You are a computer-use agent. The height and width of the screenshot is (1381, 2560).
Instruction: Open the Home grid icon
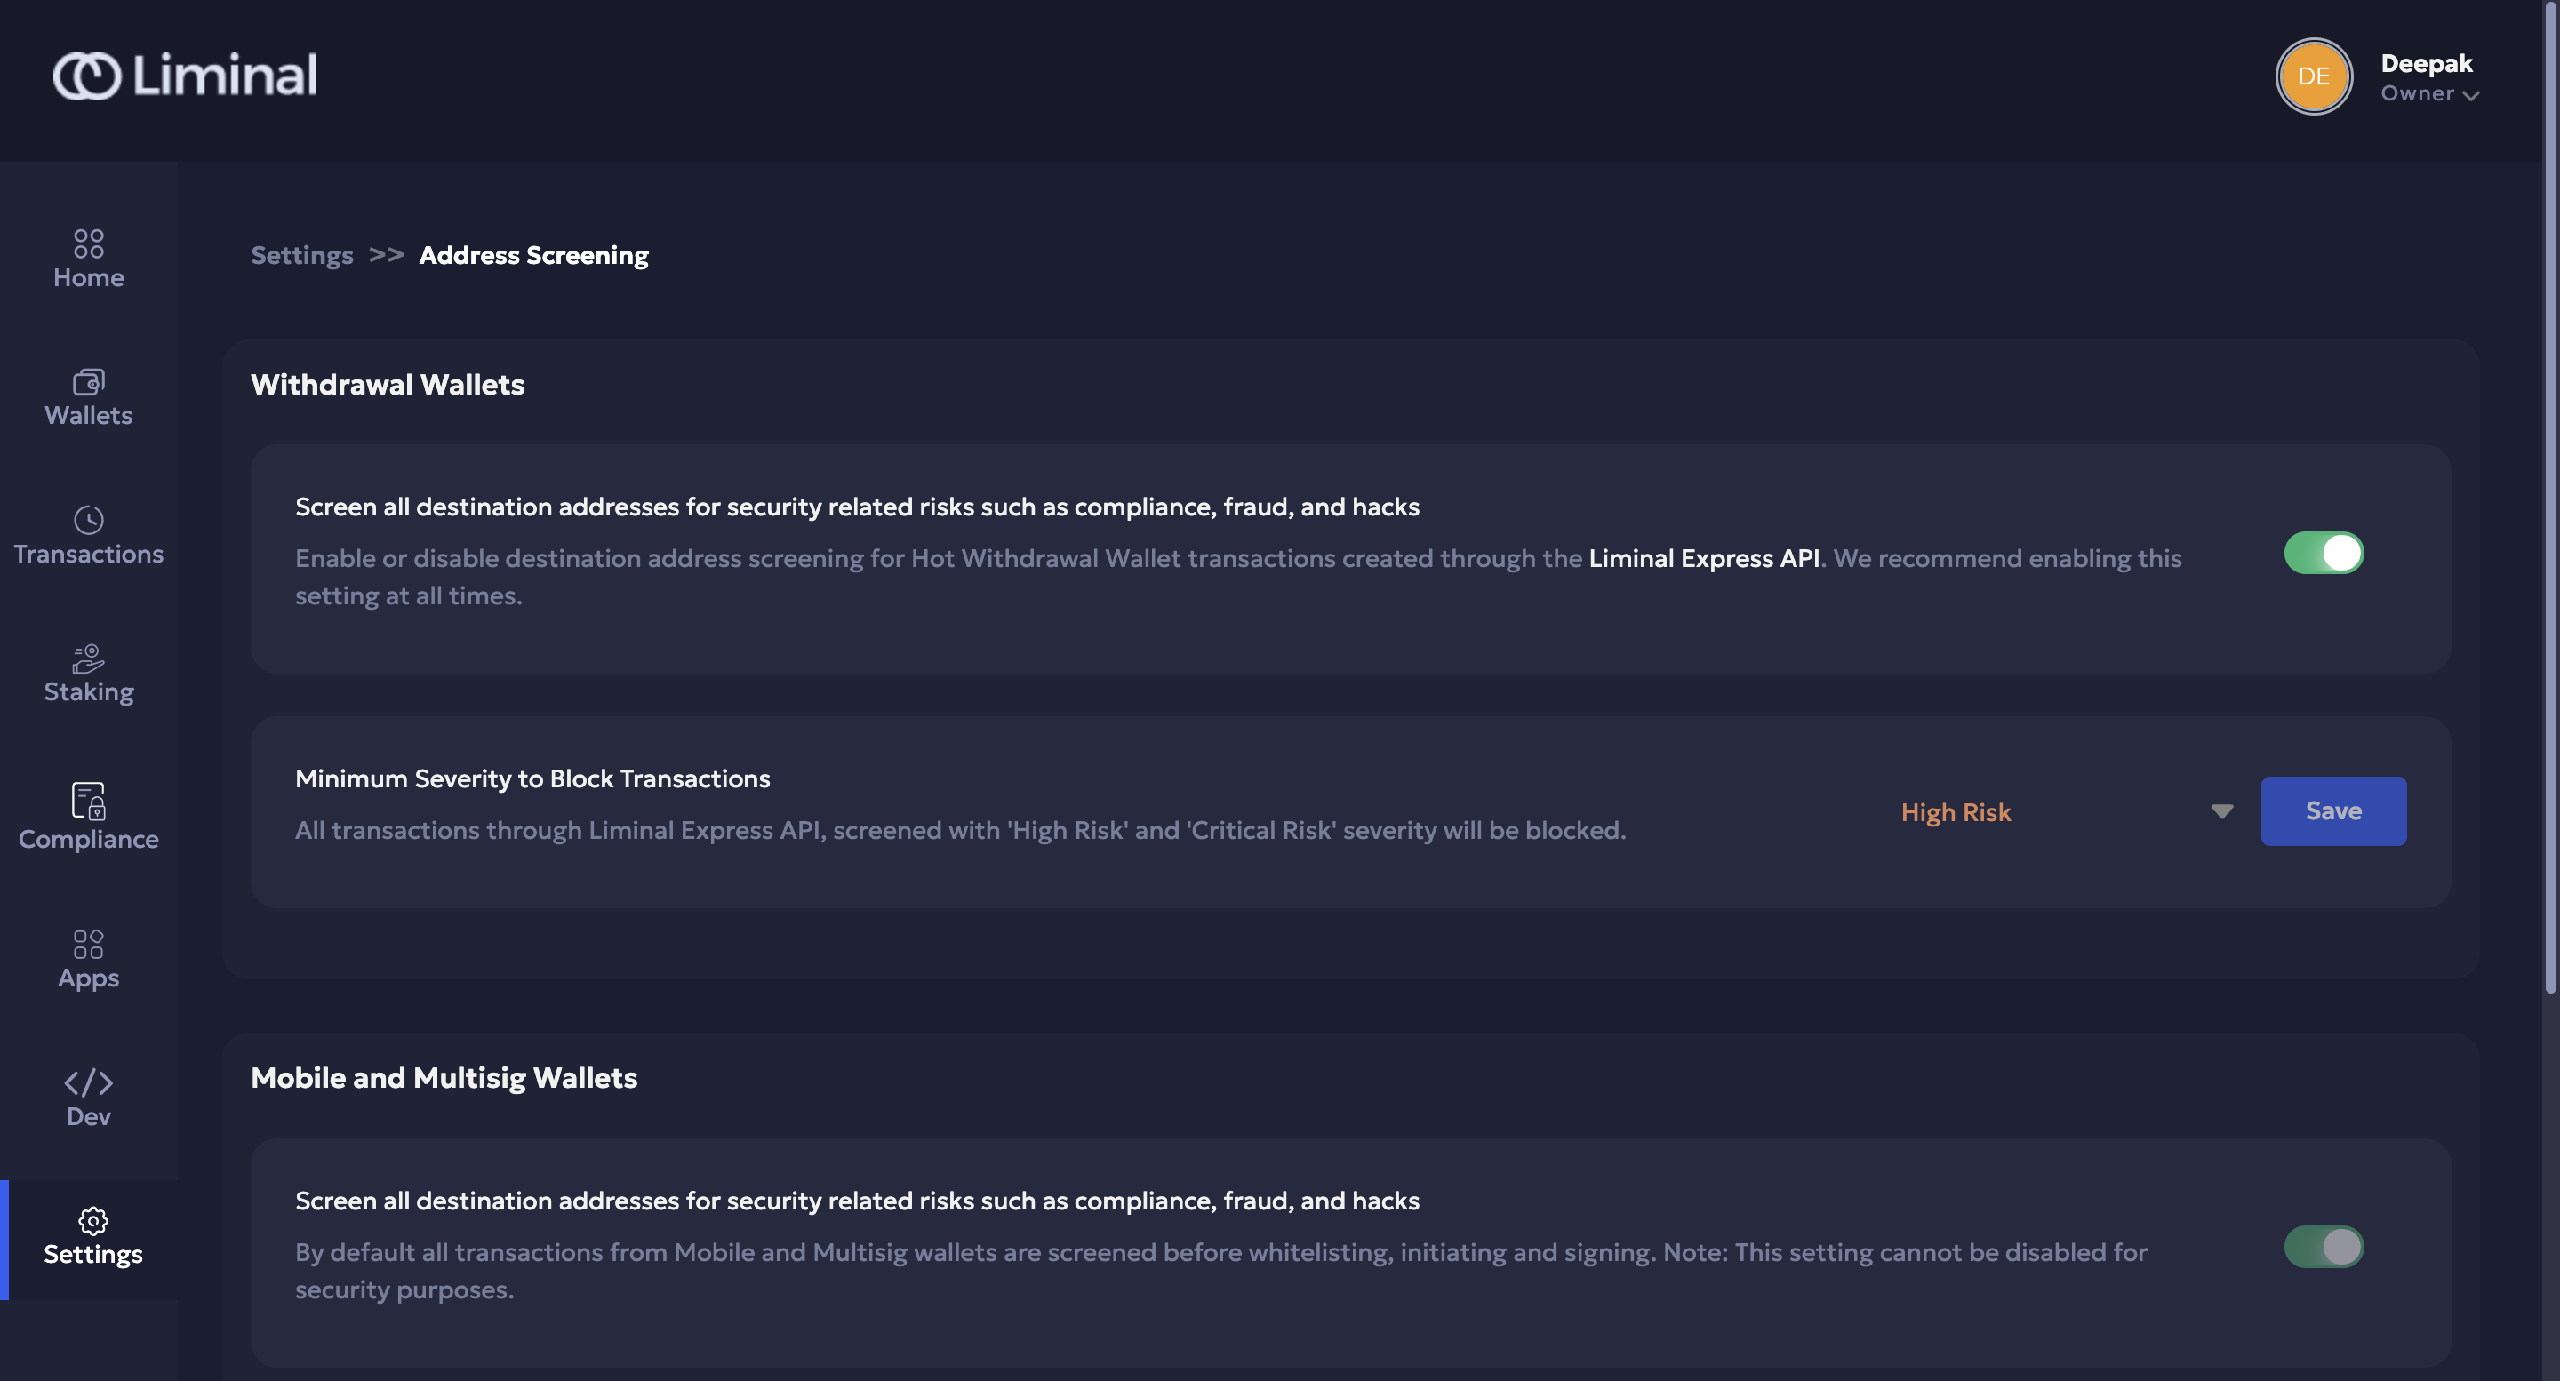point(89,243)
